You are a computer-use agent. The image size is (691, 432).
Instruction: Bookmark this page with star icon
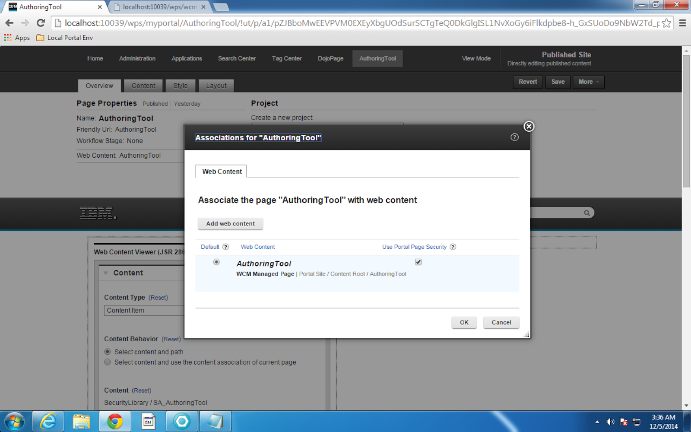(666, 23)
